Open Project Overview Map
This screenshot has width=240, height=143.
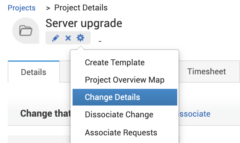tap(125, 80)
